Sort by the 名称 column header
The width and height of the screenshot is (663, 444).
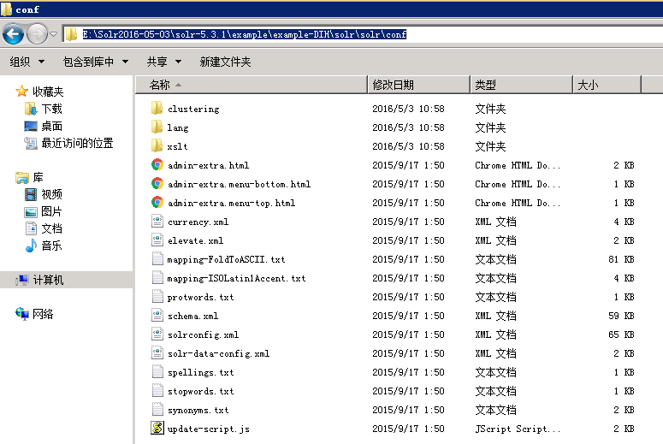(252, 85)
